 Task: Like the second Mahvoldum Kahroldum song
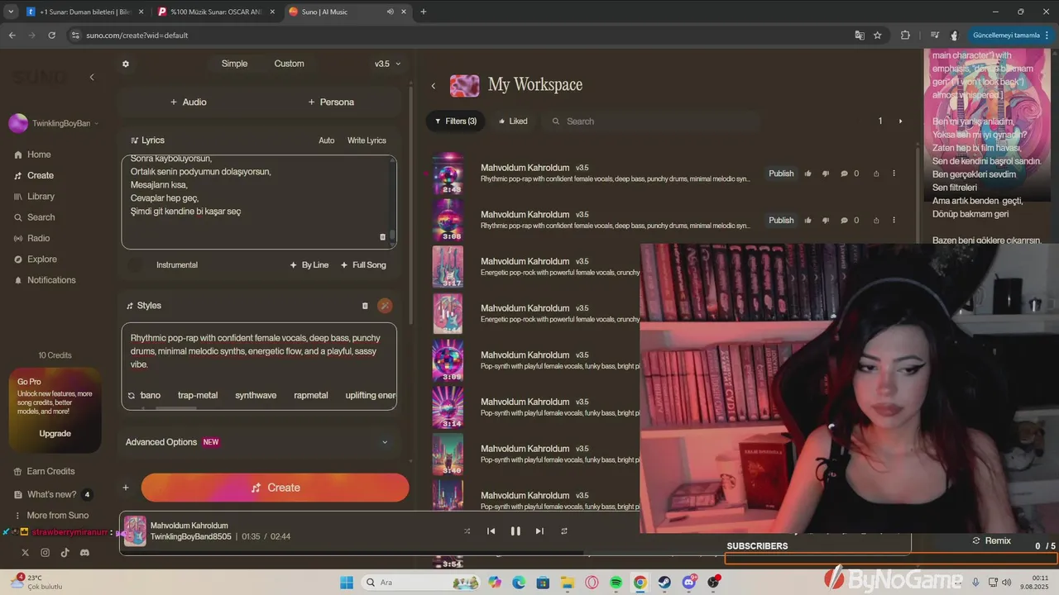point(808,221)
